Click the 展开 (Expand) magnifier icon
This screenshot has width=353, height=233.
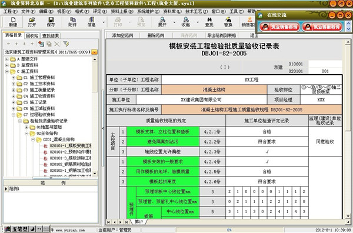(x=162, y=22)
